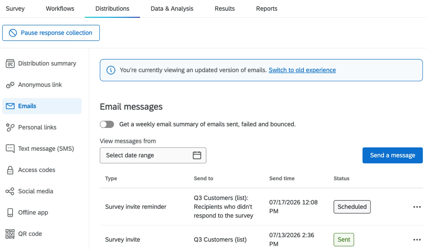
Task: Click the Scheduled status badge
Action: pos(352,207)
